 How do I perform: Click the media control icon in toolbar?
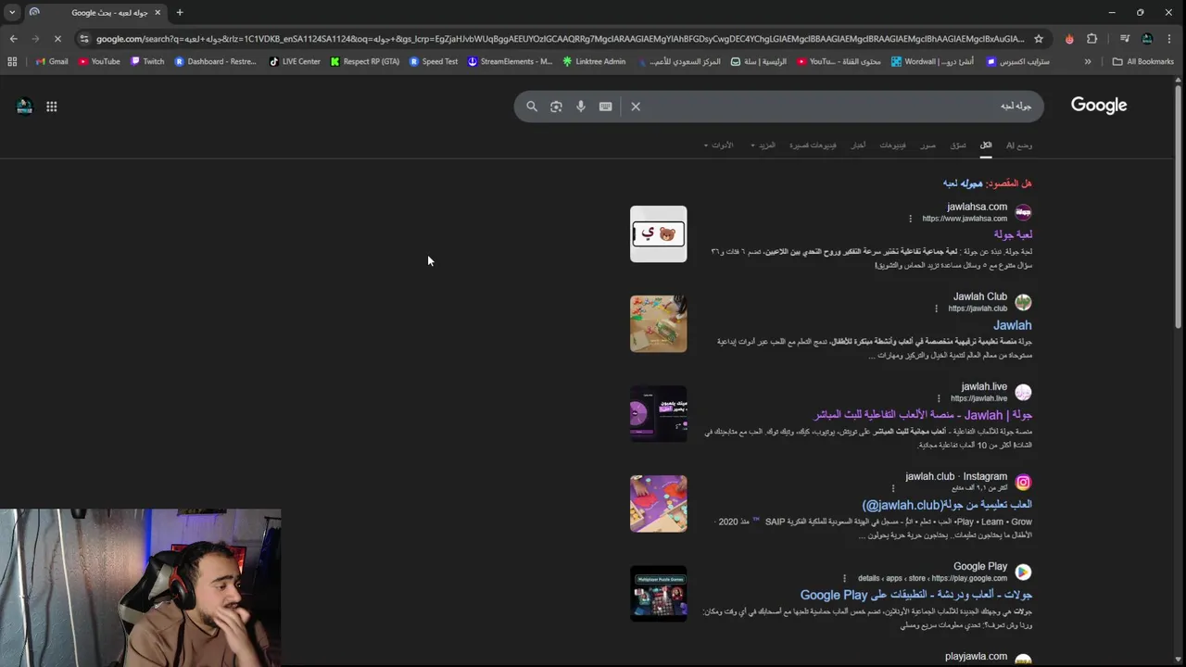point(1124,39)
